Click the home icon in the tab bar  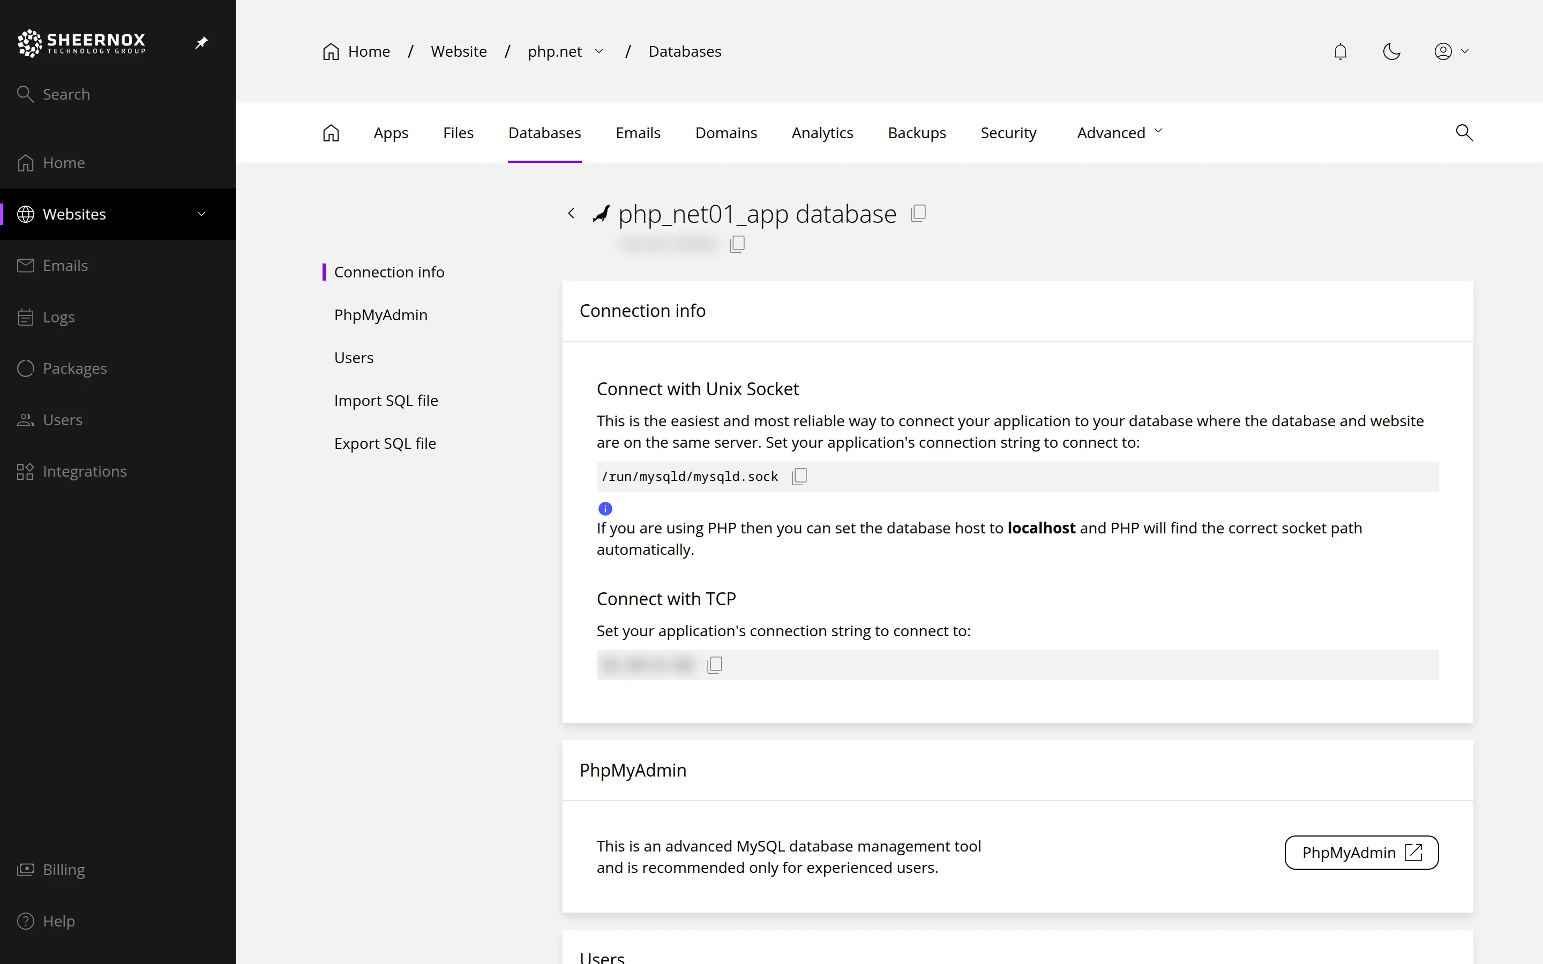point(331,133)
